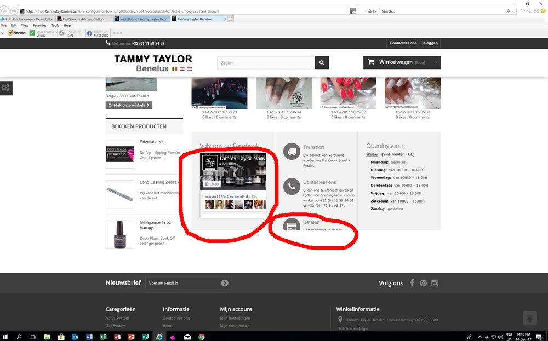
Task: Click the green Norton safe-page checkmark
Action: 32,33
